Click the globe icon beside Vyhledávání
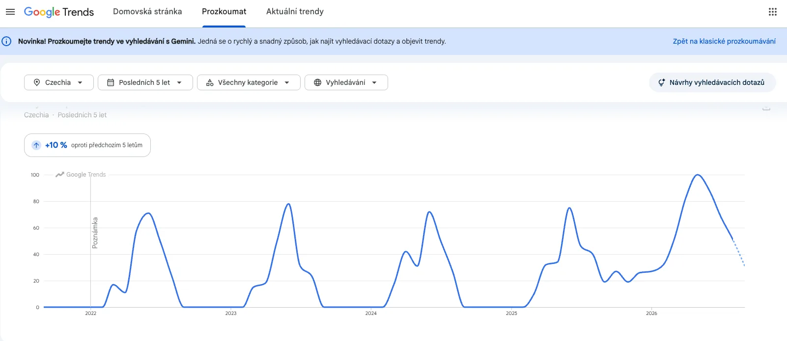The image size is (787, 341). (x=317, y=82)
